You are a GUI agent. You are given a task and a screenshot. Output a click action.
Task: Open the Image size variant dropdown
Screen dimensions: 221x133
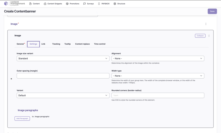[x=63, y=58]
